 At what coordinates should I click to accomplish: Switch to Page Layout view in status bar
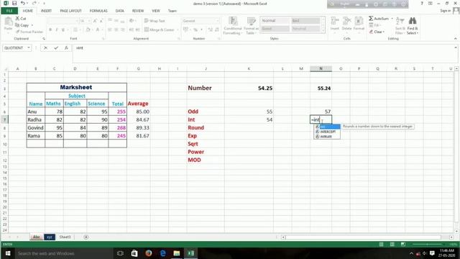coord(392,245)
